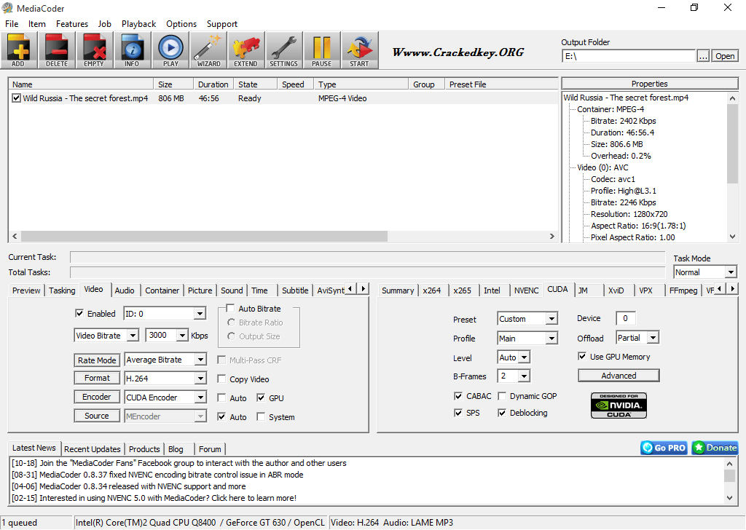Switch to the Audio tab

tap(125, 290)
